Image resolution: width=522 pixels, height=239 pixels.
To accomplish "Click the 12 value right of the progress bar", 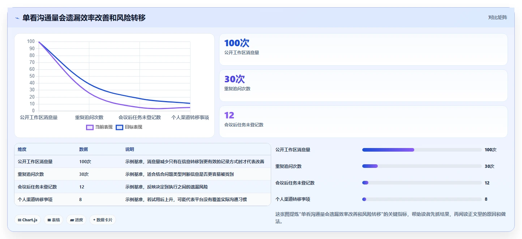I will point(487,183).
